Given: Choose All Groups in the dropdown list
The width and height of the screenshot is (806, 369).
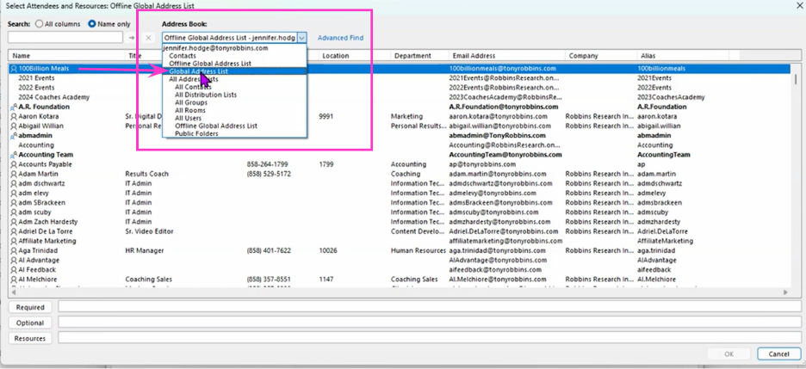Looking at the screenshot, I should point(190,102).
